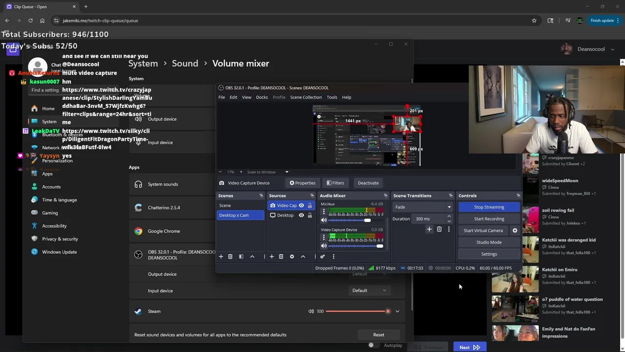Open advanced audio properties gears icon

(x=322, y=257)
